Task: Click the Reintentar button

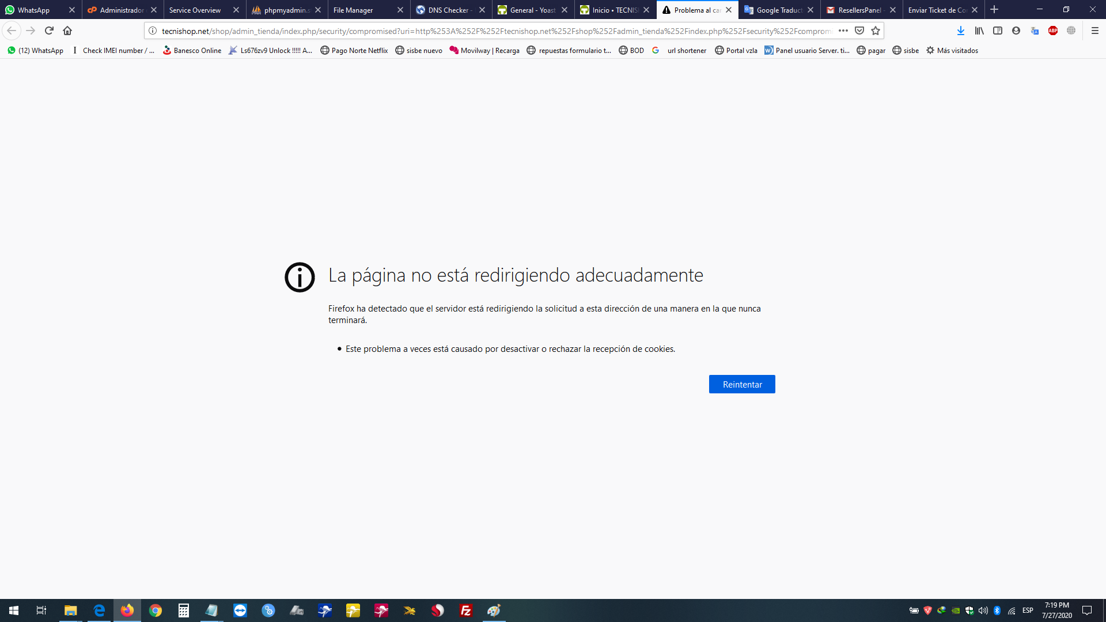Action: [741, 384]
